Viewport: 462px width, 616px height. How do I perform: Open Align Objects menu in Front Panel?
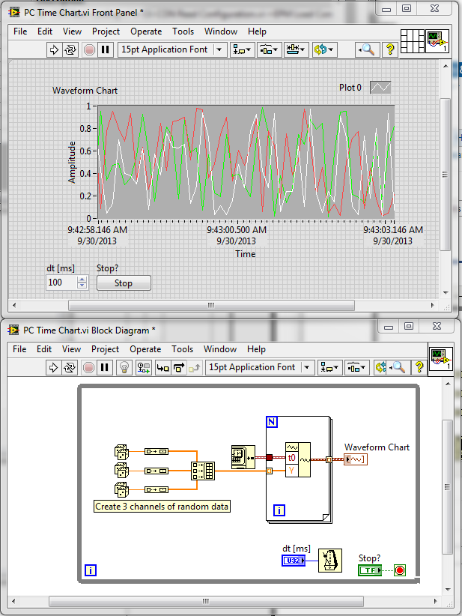pyautogui.click(x=242, y=50)
